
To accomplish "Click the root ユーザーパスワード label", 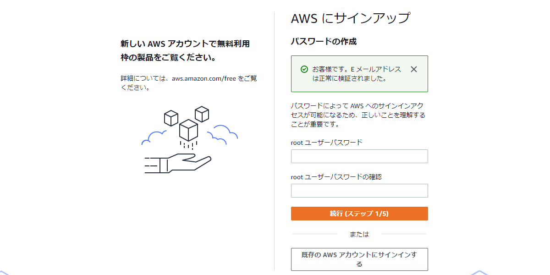I will [327, 143].
